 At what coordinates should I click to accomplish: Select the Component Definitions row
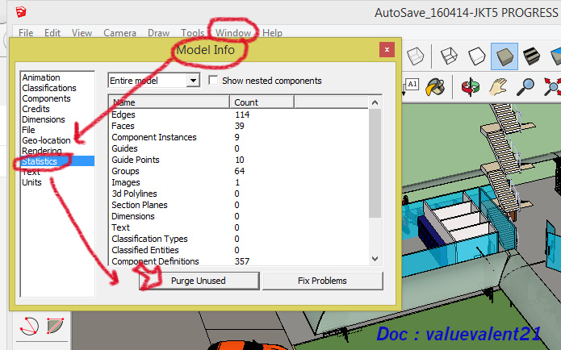pyautogui.click(x=238, y=261)
